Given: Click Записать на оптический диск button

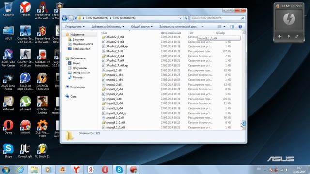Looking at the screenshot, I should 178,27.
